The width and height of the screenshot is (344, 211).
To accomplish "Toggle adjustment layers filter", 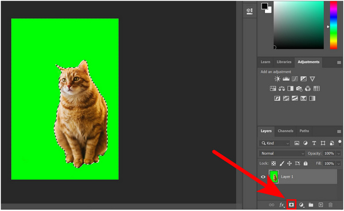I will click(306, 143).
